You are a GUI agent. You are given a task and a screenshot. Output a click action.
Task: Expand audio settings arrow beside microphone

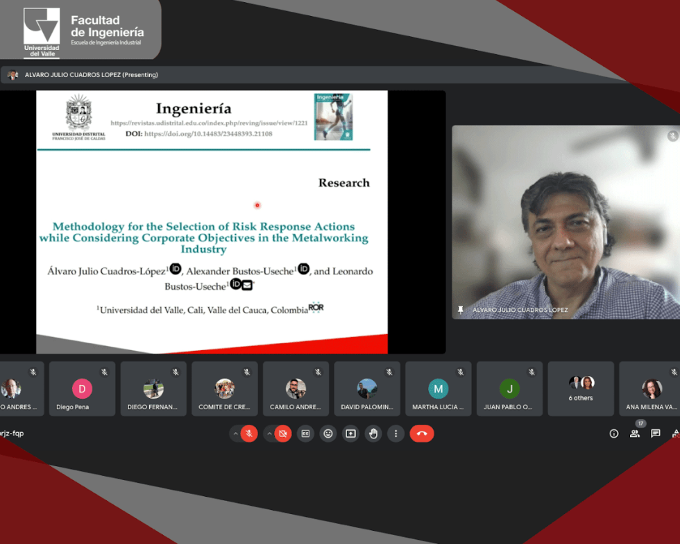[x=235, y=434]
